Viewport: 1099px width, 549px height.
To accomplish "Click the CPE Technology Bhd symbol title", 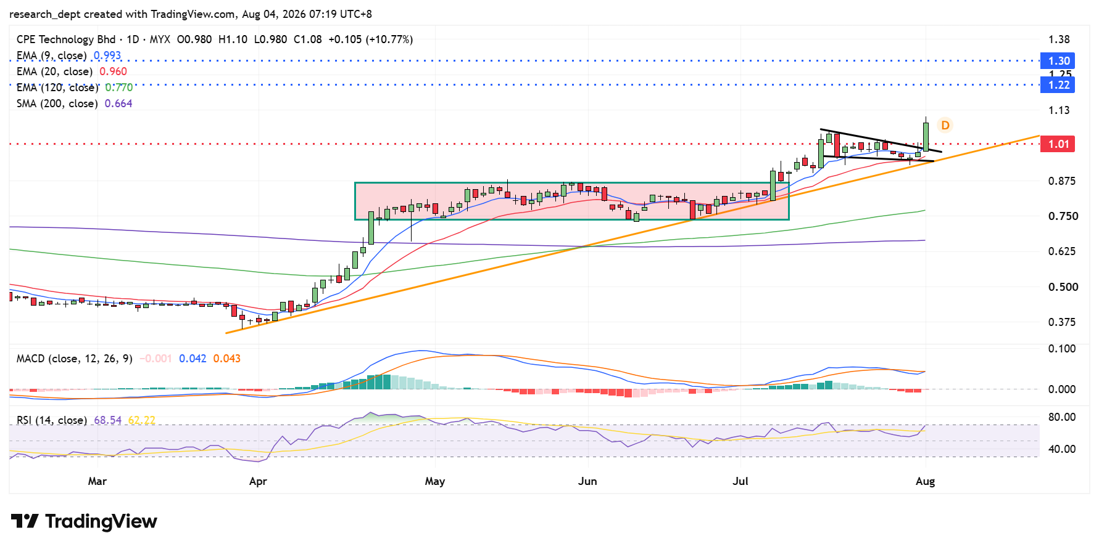I will point(66,39).
